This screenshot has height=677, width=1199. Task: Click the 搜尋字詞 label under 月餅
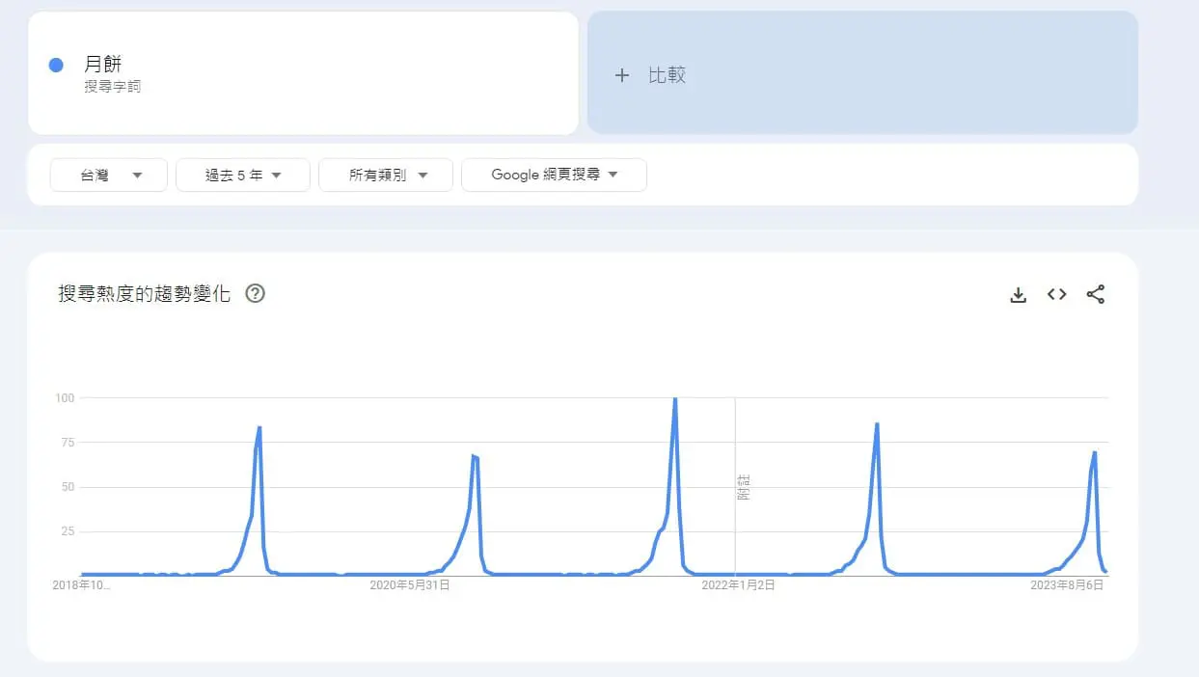[x=113, y=87]
